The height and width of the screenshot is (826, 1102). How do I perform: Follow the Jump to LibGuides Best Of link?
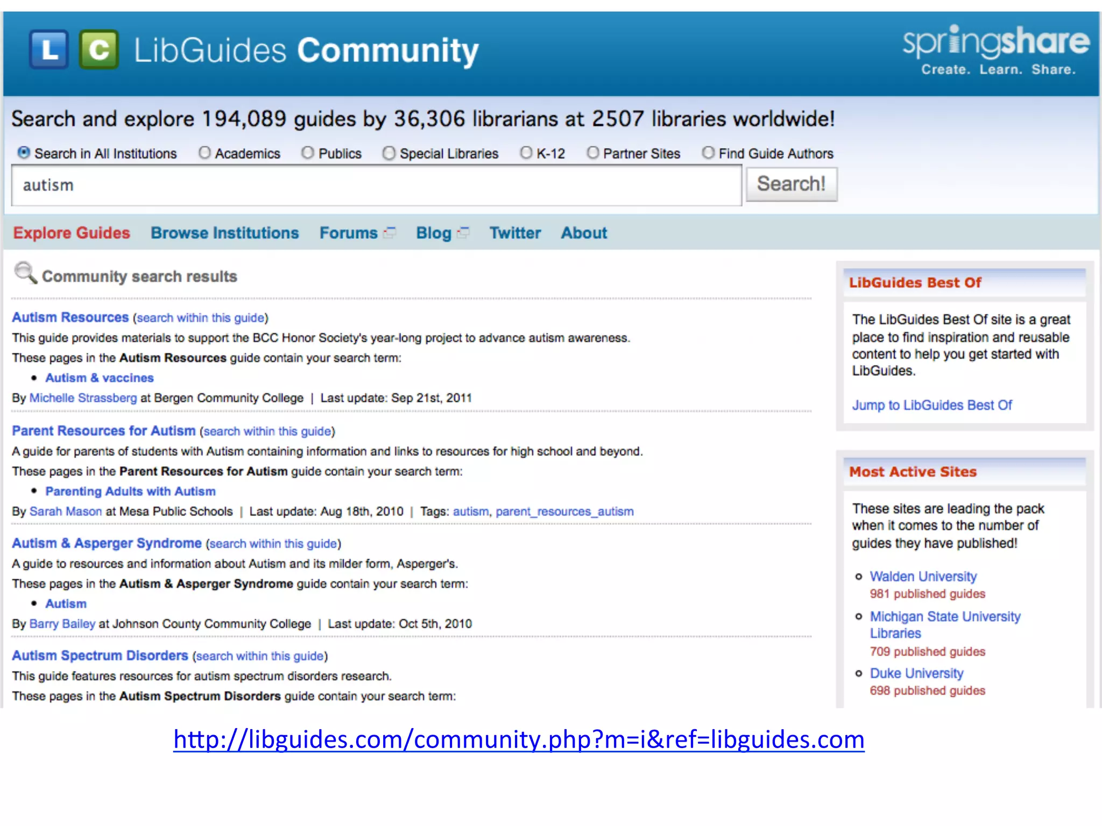pyautogui.click(x=931, y=405)
